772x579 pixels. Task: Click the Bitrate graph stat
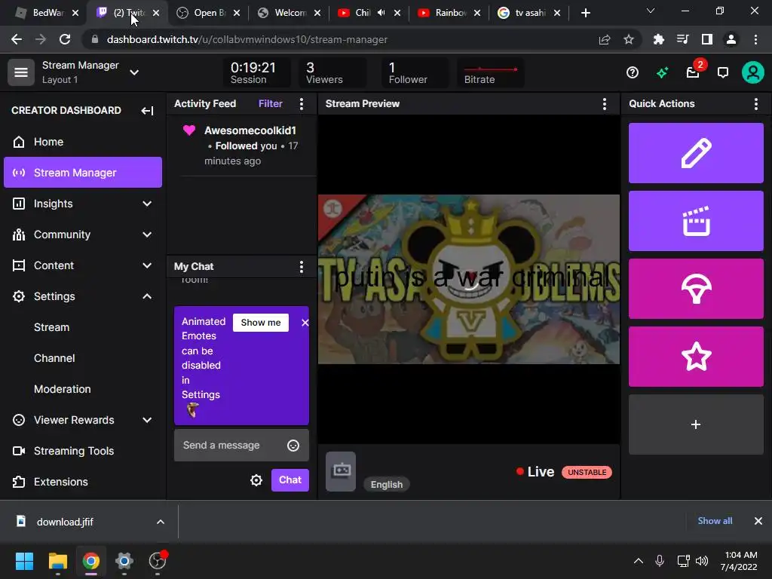point(490,73)
